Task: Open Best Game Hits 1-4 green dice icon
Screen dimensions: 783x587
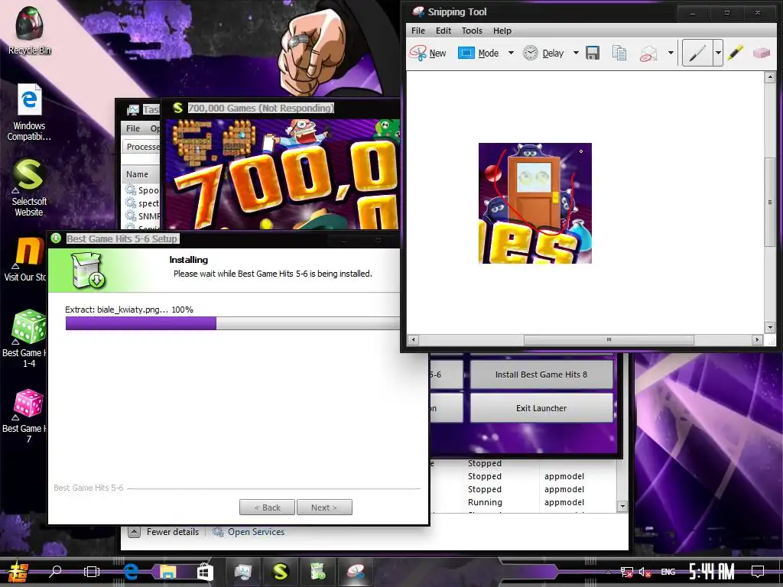Action: (26, 339)
